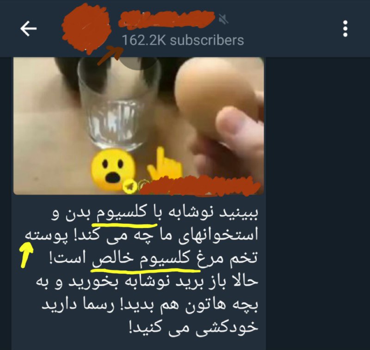Click the word پوسته near yellow arrow
This screenshot has width=370, height=350.
coord(46,236)
